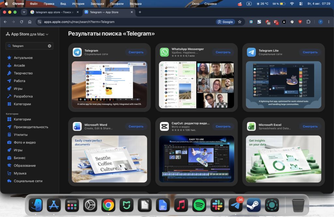334x217 pixels.
Task: Open Music app from the Dock
Action: click(x=181, y=205)
